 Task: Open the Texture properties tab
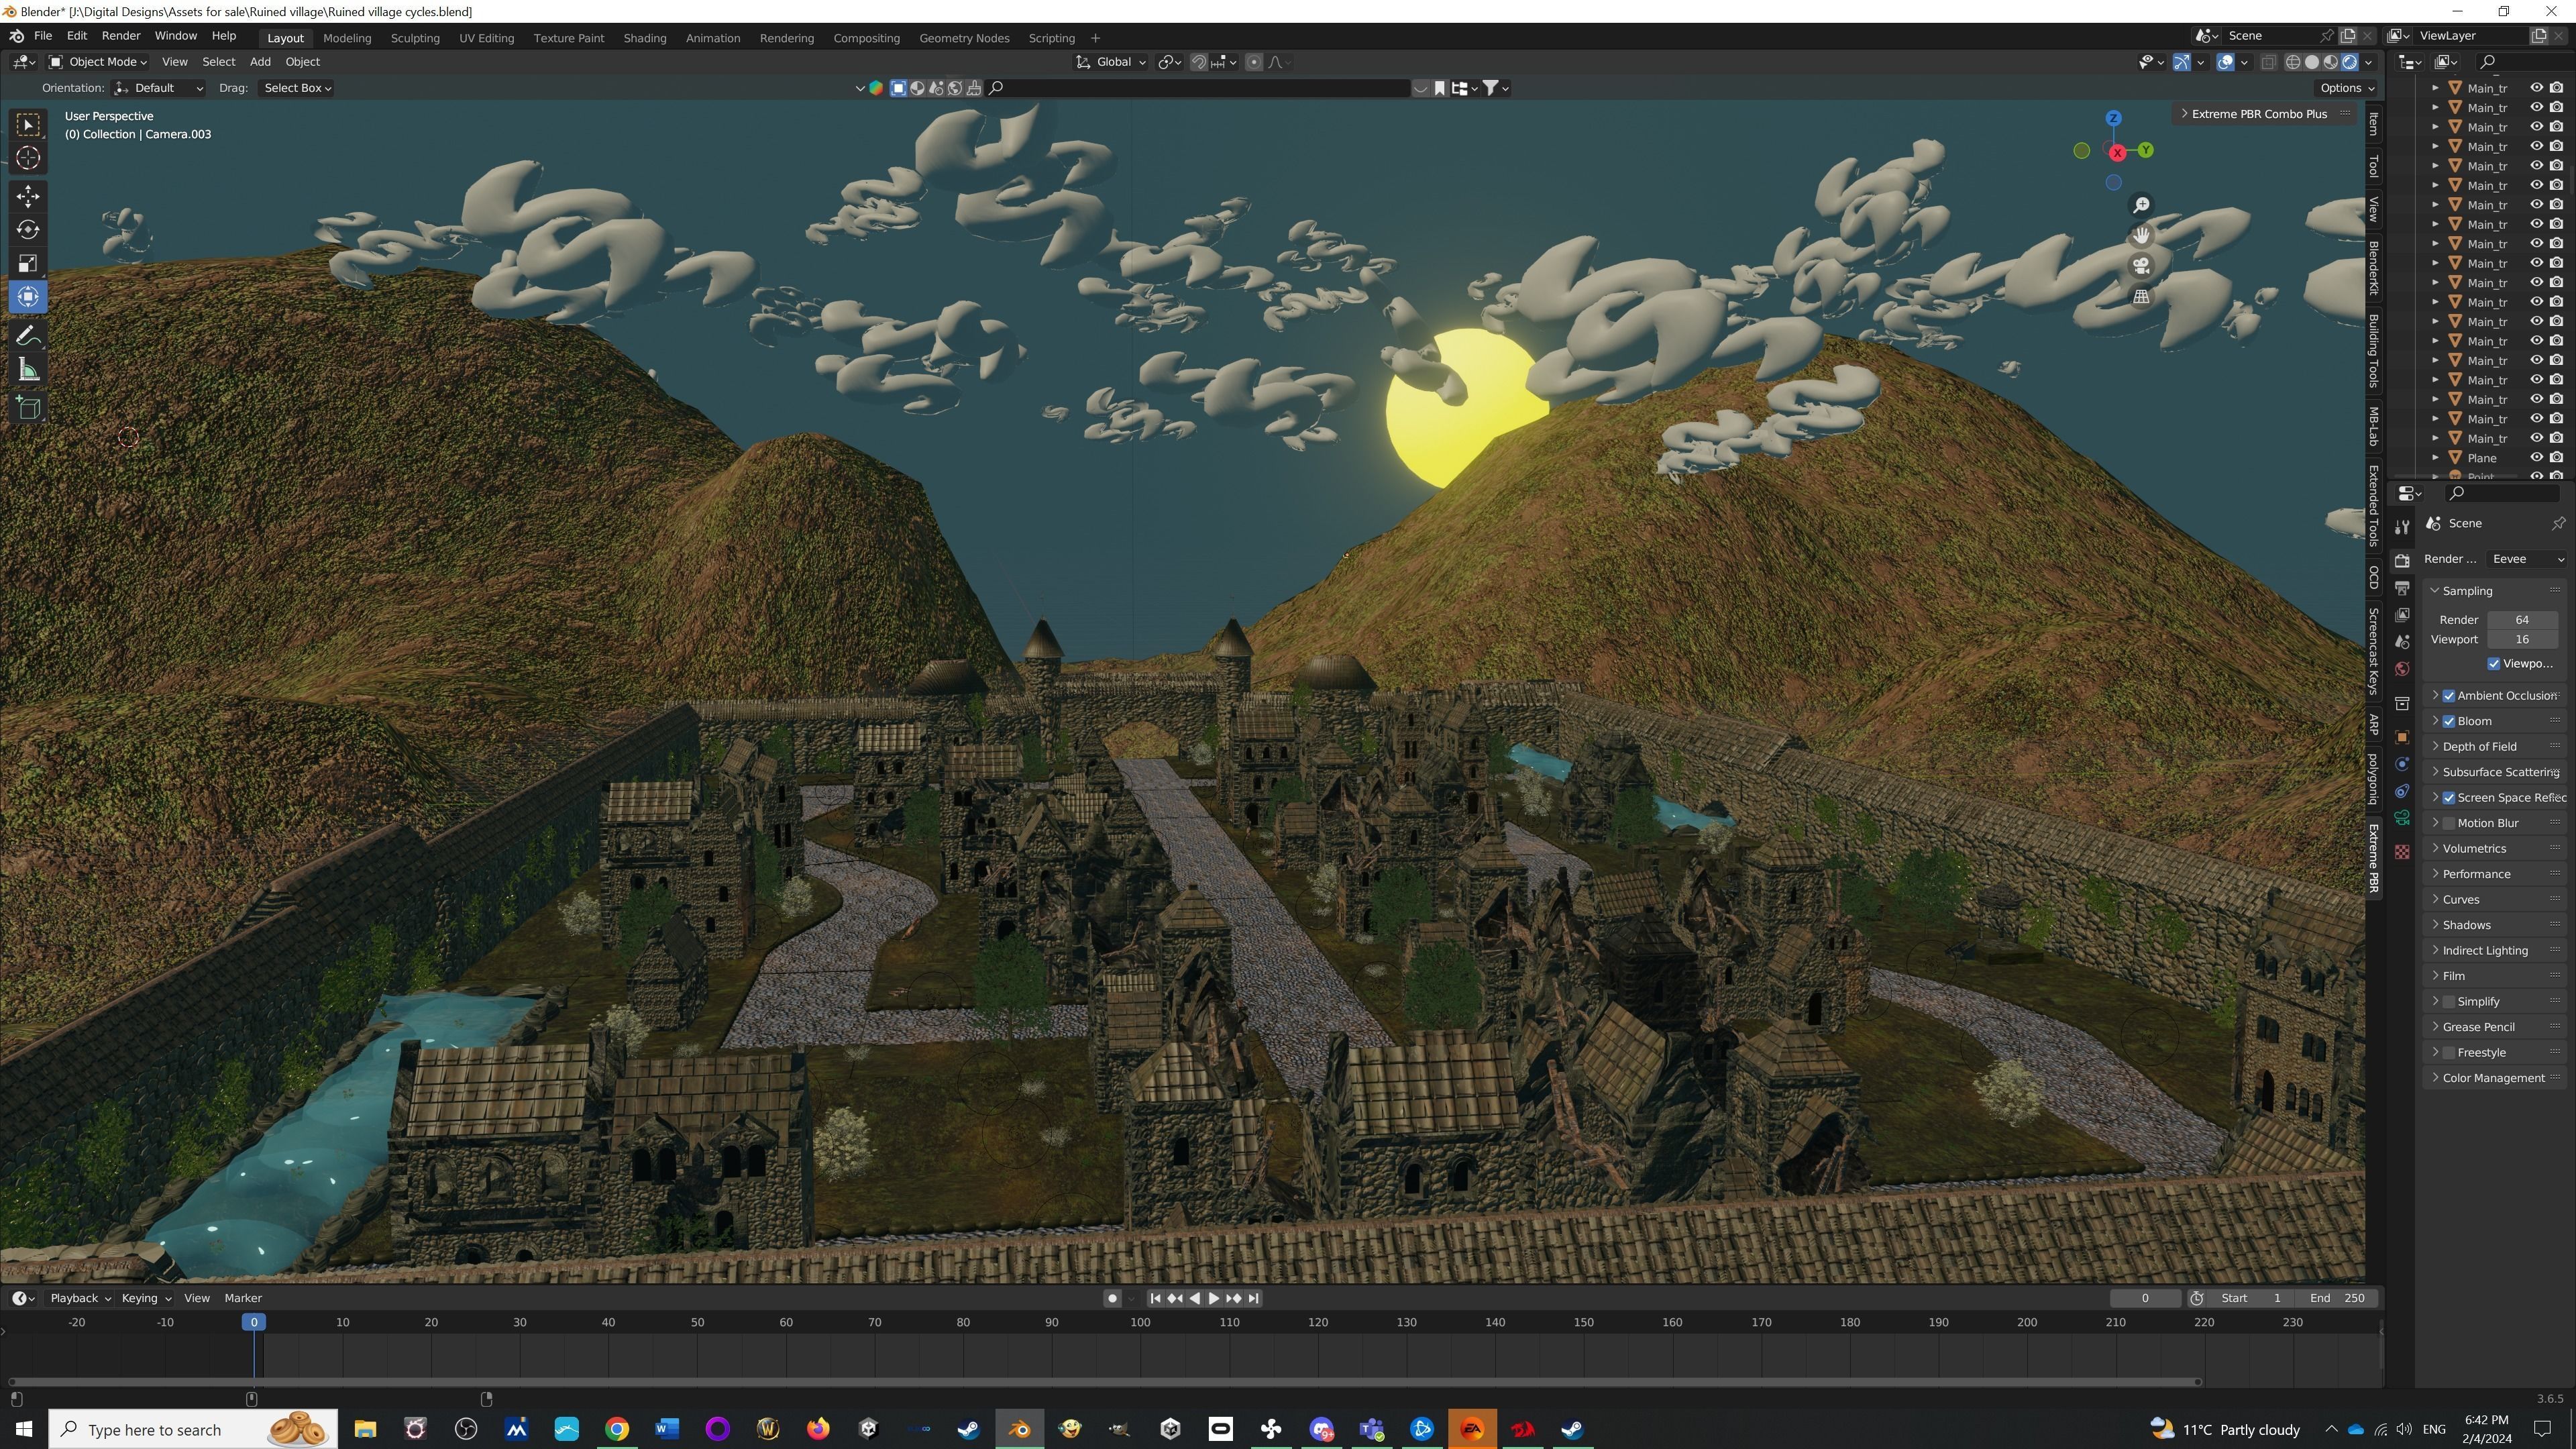[2402, 852]
